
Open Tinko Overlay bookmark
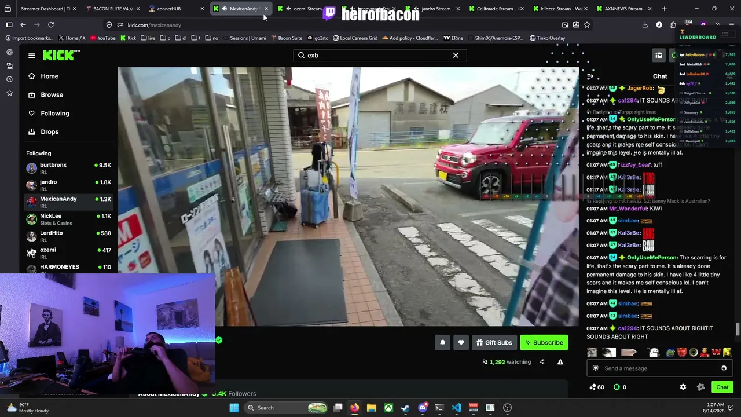point(547,38)
